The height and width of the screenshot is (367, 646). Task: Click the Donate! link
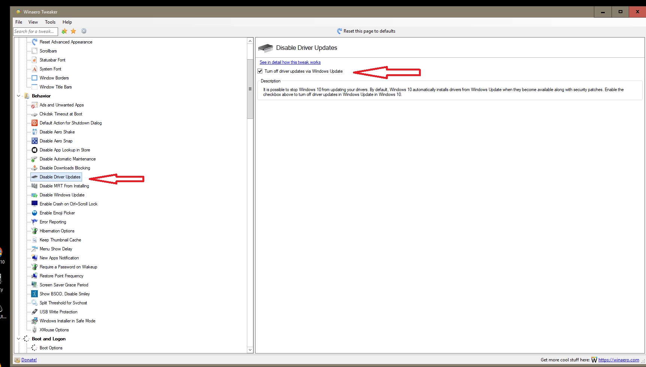click(x=29, y=360)
